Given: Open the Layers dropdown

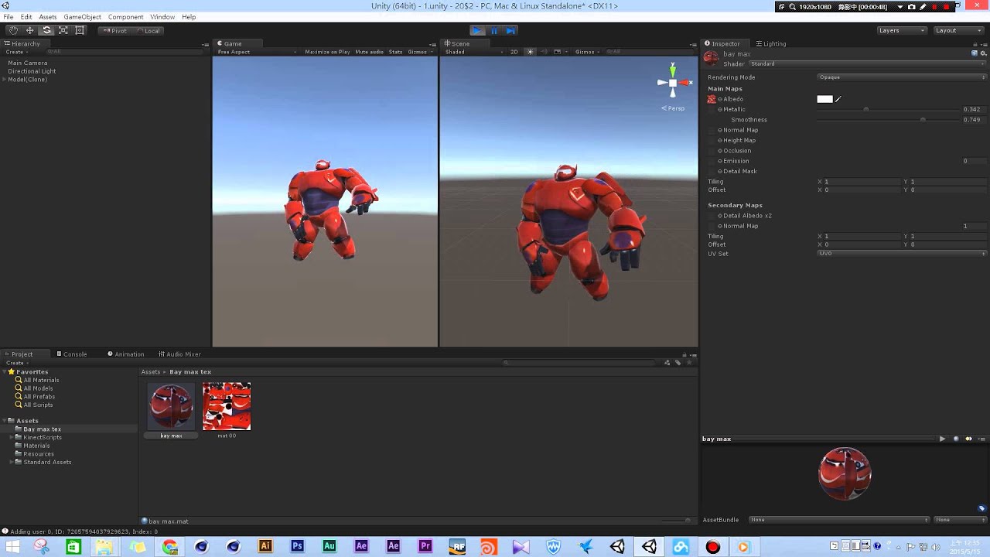Looking at the screenshot, I should pos(901,30).
